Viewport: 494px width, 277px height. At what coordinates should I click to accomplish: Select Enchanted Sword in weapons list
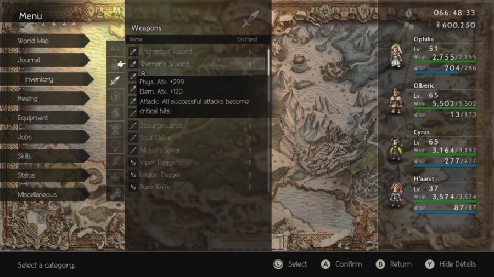pyautogui.click(x=196, y=51)
